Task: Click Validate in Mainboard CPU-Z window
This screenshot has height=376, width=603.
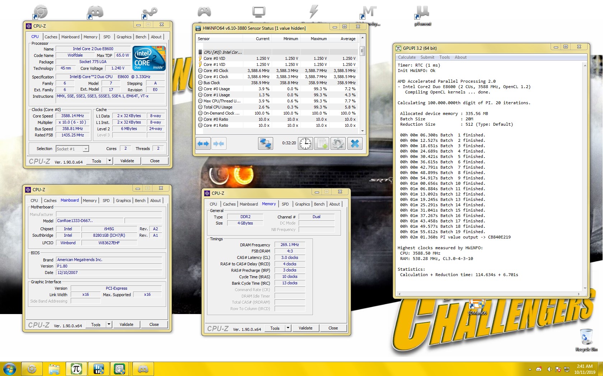Action: pos(126,324)
